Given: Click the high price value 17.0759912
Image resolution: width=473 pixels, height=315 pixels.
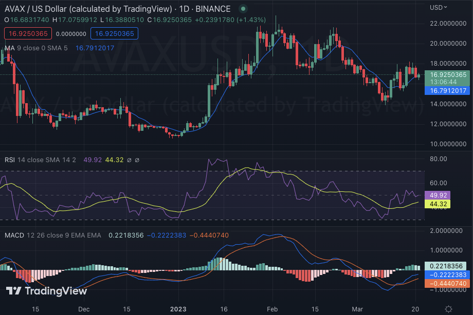Looking at the screenshot, I should (78, 20).
